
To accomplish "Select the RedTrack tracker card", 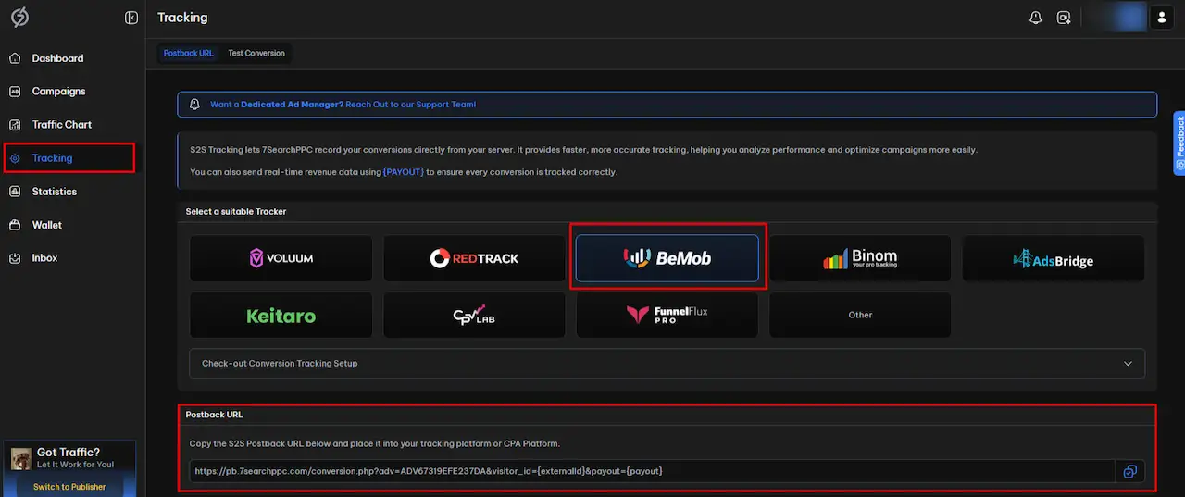I will tap(474, 258).
